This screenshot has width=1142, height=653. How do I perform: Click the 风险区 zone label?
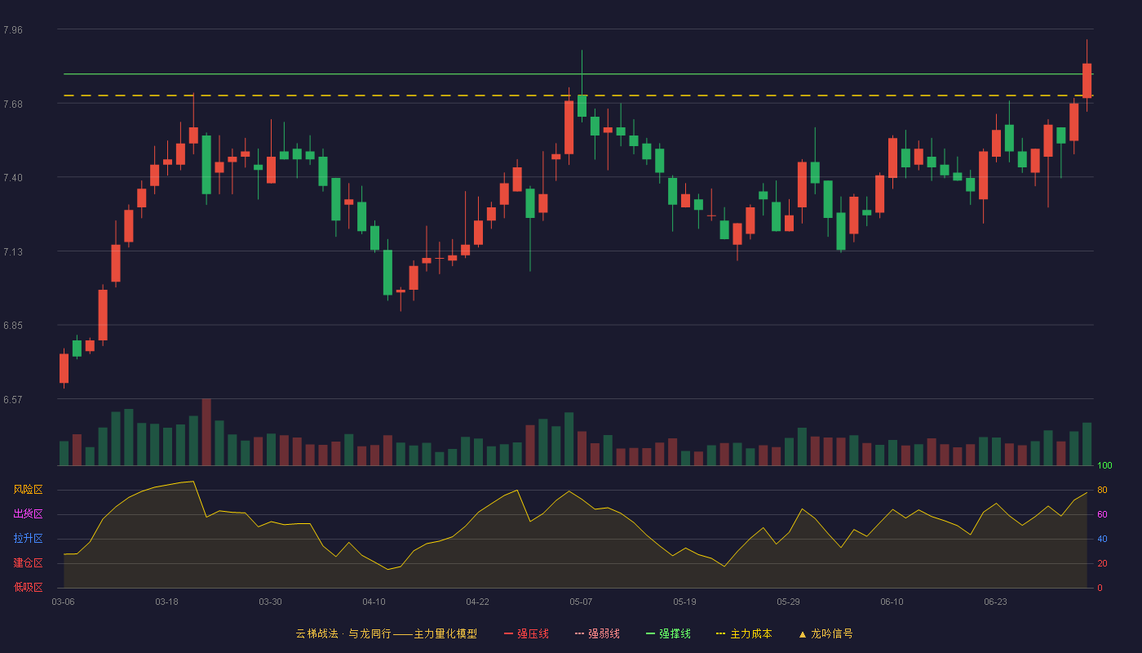(x=28, y=490)
